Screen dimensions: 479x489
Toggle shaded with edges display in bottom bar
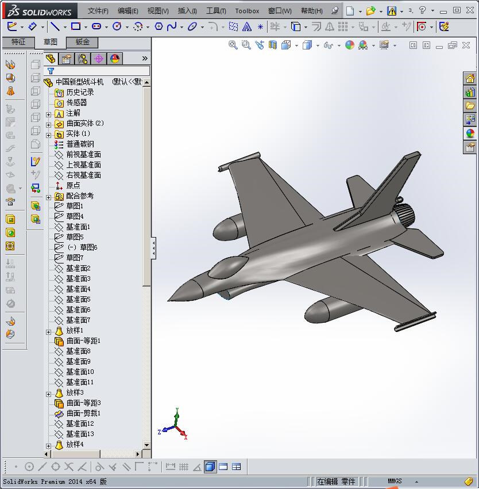210,467
